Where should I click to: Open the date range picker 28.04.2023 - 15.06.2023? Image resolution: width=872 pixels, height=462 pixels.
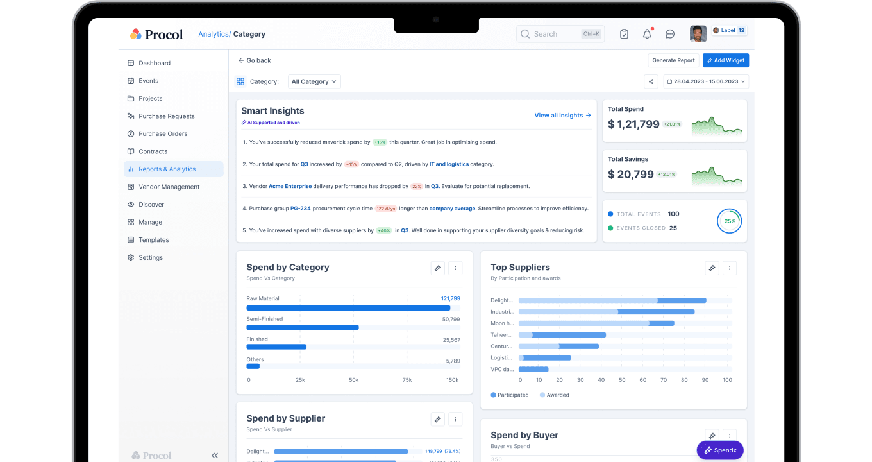[705, 81]
